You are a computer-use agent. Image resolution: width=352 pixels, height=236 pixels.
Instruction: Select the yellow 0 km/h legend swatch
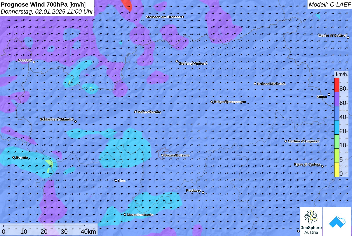337,170
